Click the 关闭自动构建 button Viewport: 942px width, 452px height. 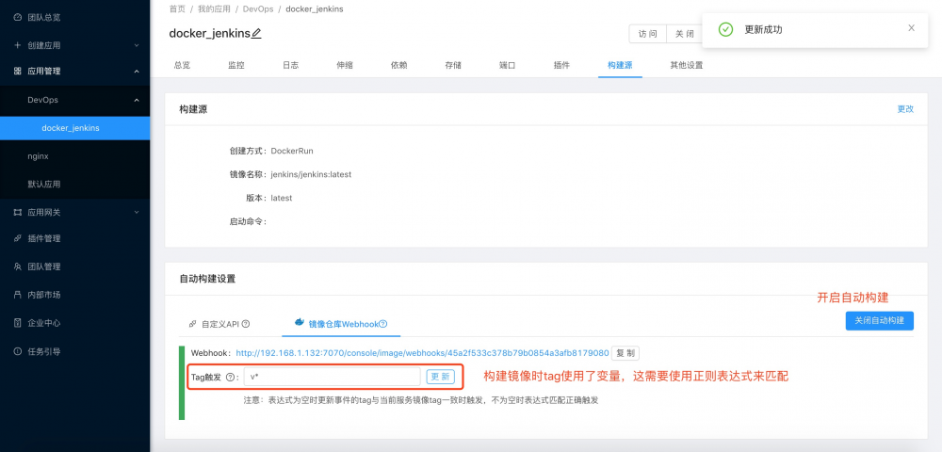point(880,321)
